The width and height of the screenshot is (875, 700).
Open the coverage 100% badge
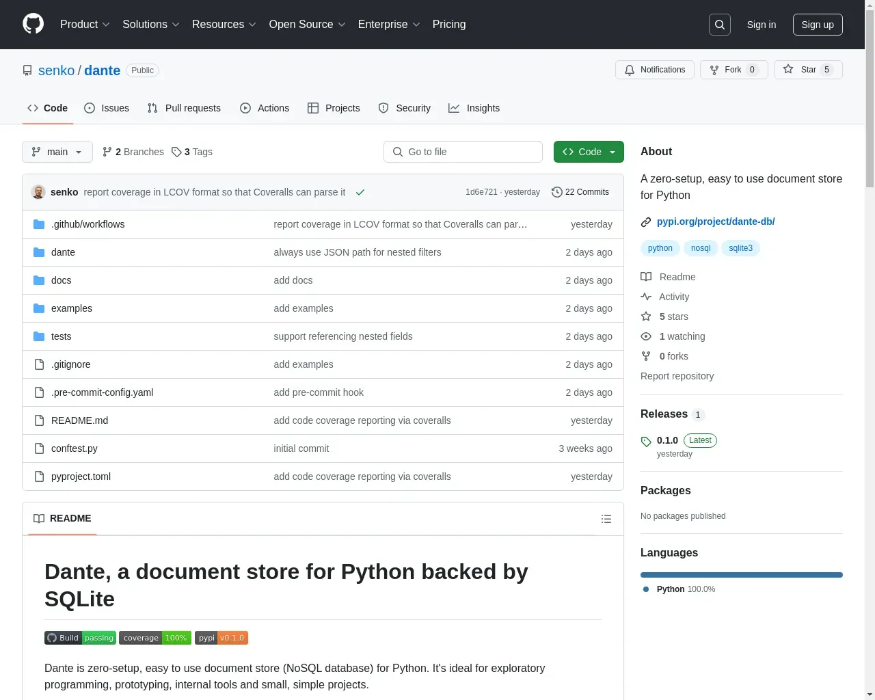click(155, 638)
